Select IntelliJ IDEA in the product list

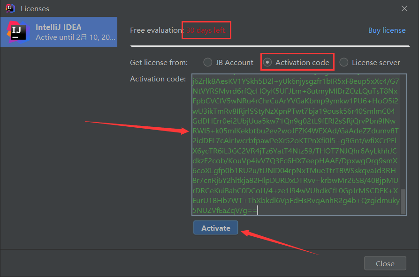click(59, 32)
